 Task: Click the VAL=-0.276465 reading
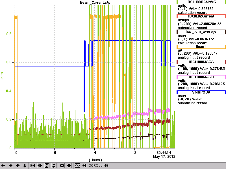click(212, 69)
